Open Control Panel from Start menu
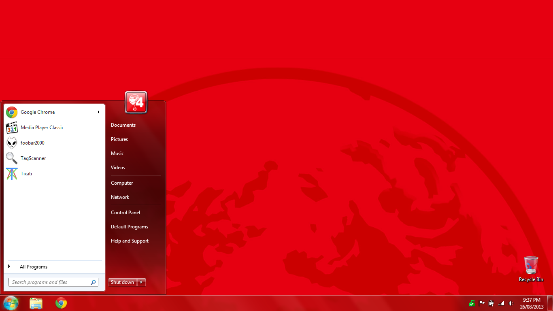The height and width of the screenshot is (311, 553). point(125,213)
